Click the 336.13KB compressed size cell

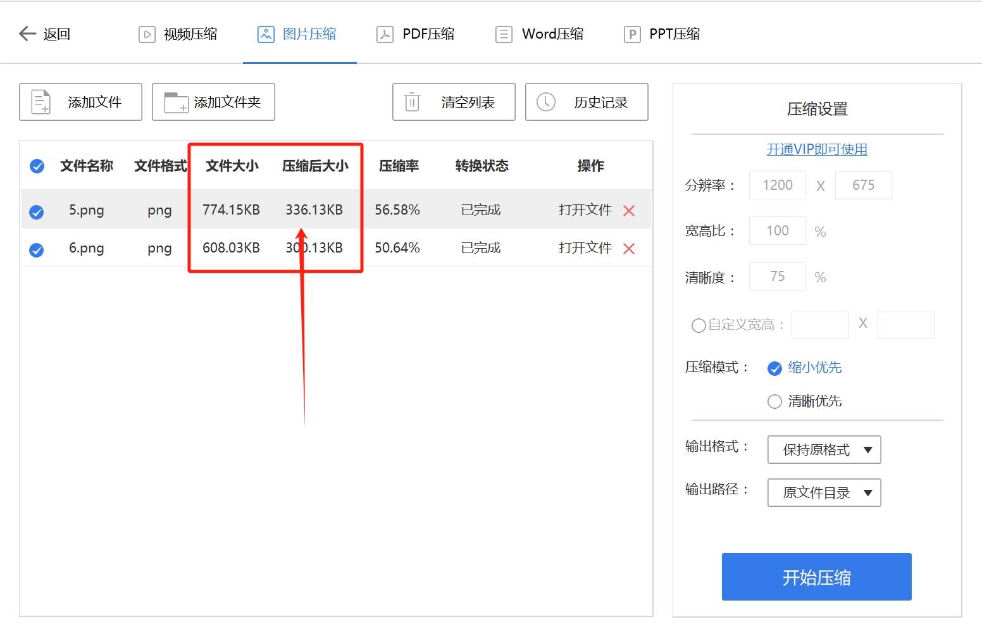coord(314,210)
